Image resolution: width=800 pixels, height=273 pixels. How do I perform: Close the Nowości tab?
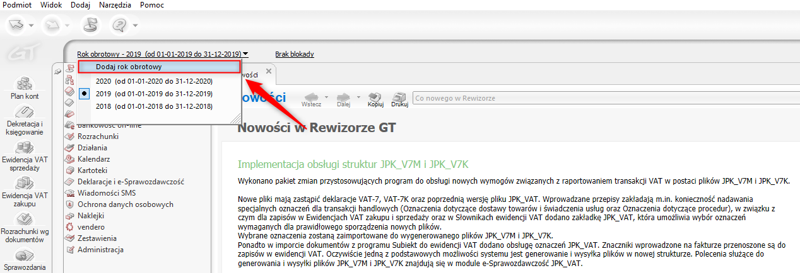click(268, 72)
